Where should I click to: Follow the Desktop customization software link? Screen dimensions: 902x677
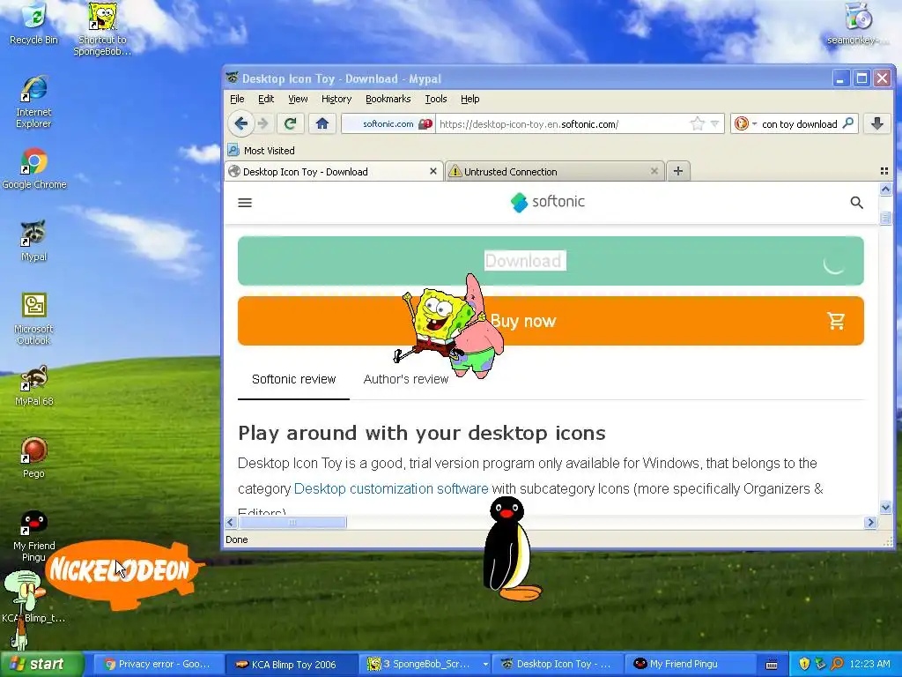pyautogui.click(x=391, y=488)
